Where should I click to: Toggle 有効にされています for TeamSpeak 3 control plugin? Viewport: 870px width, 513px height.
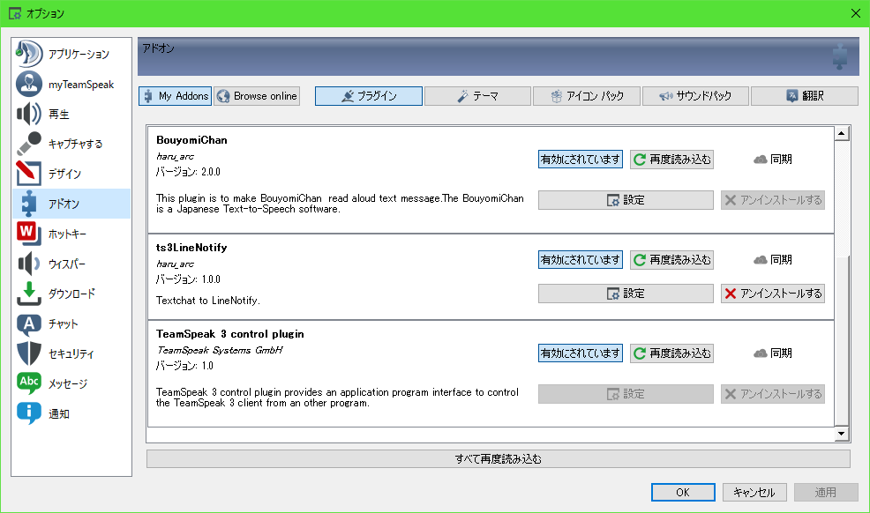point(581,353)
